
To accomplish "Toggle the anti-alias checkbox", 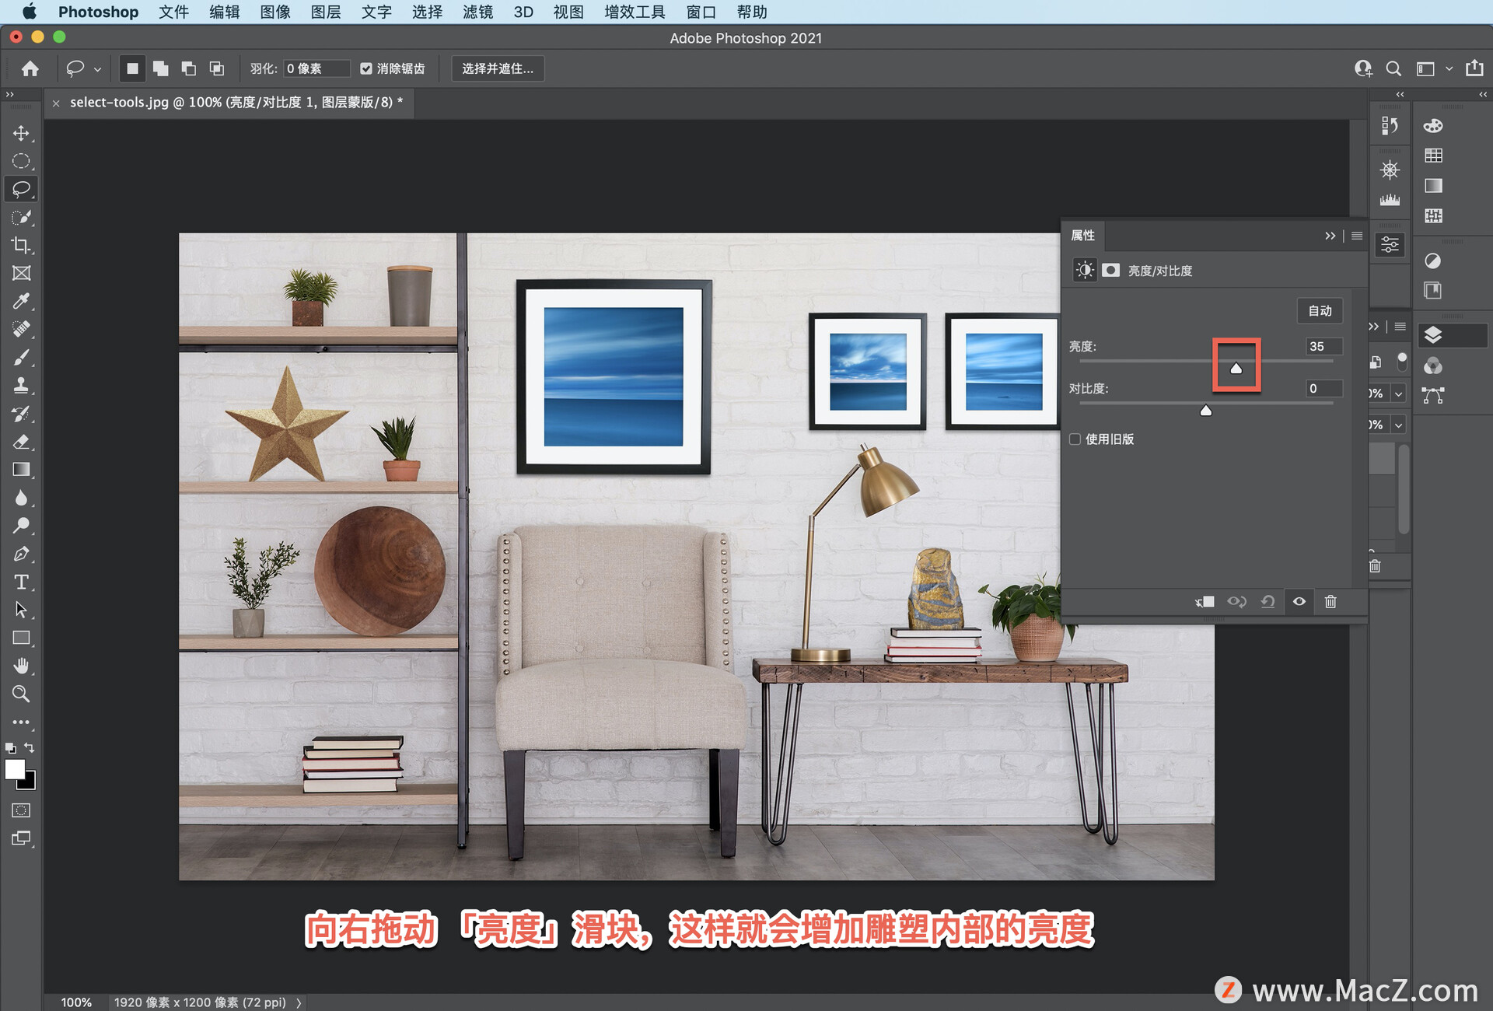I will [366, 68].
